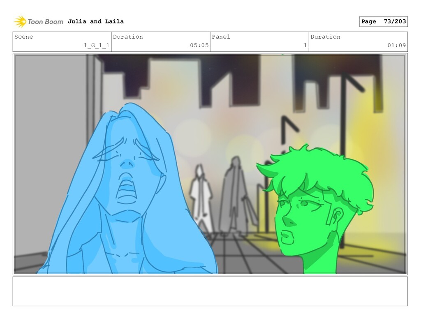The width and height of the screenshot is (421, 325).
Task: Click the 'Page 73/203' box
Action: click(384, 21)
